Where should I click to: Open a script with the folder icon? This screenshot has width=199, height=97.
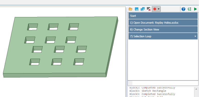131,9
